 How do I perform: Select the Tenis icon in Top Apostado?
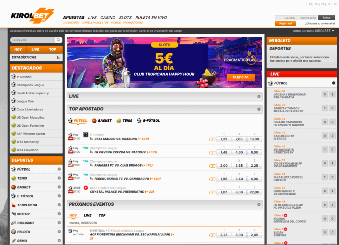(x=119, y=121)
